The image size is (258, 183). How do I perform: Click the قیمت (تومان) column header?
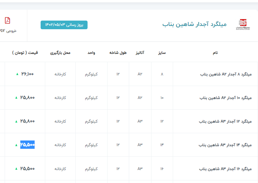25,52
